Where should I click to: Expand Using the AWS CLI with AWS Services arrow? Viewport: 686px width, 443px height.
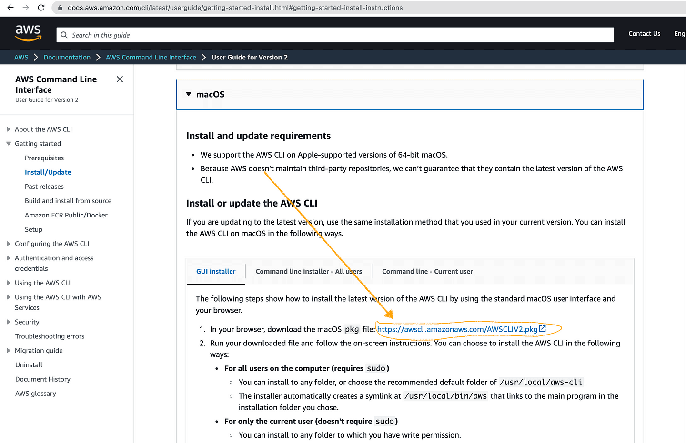tap(8, 297)
